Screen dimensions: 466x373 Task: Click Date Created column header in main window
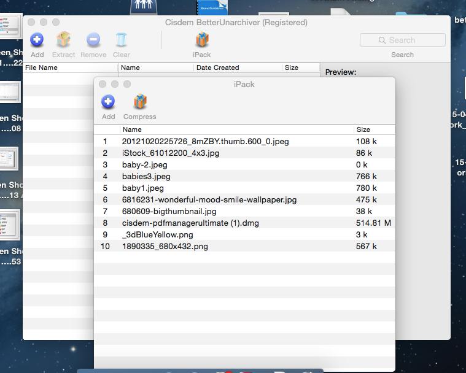pos(238,67)
